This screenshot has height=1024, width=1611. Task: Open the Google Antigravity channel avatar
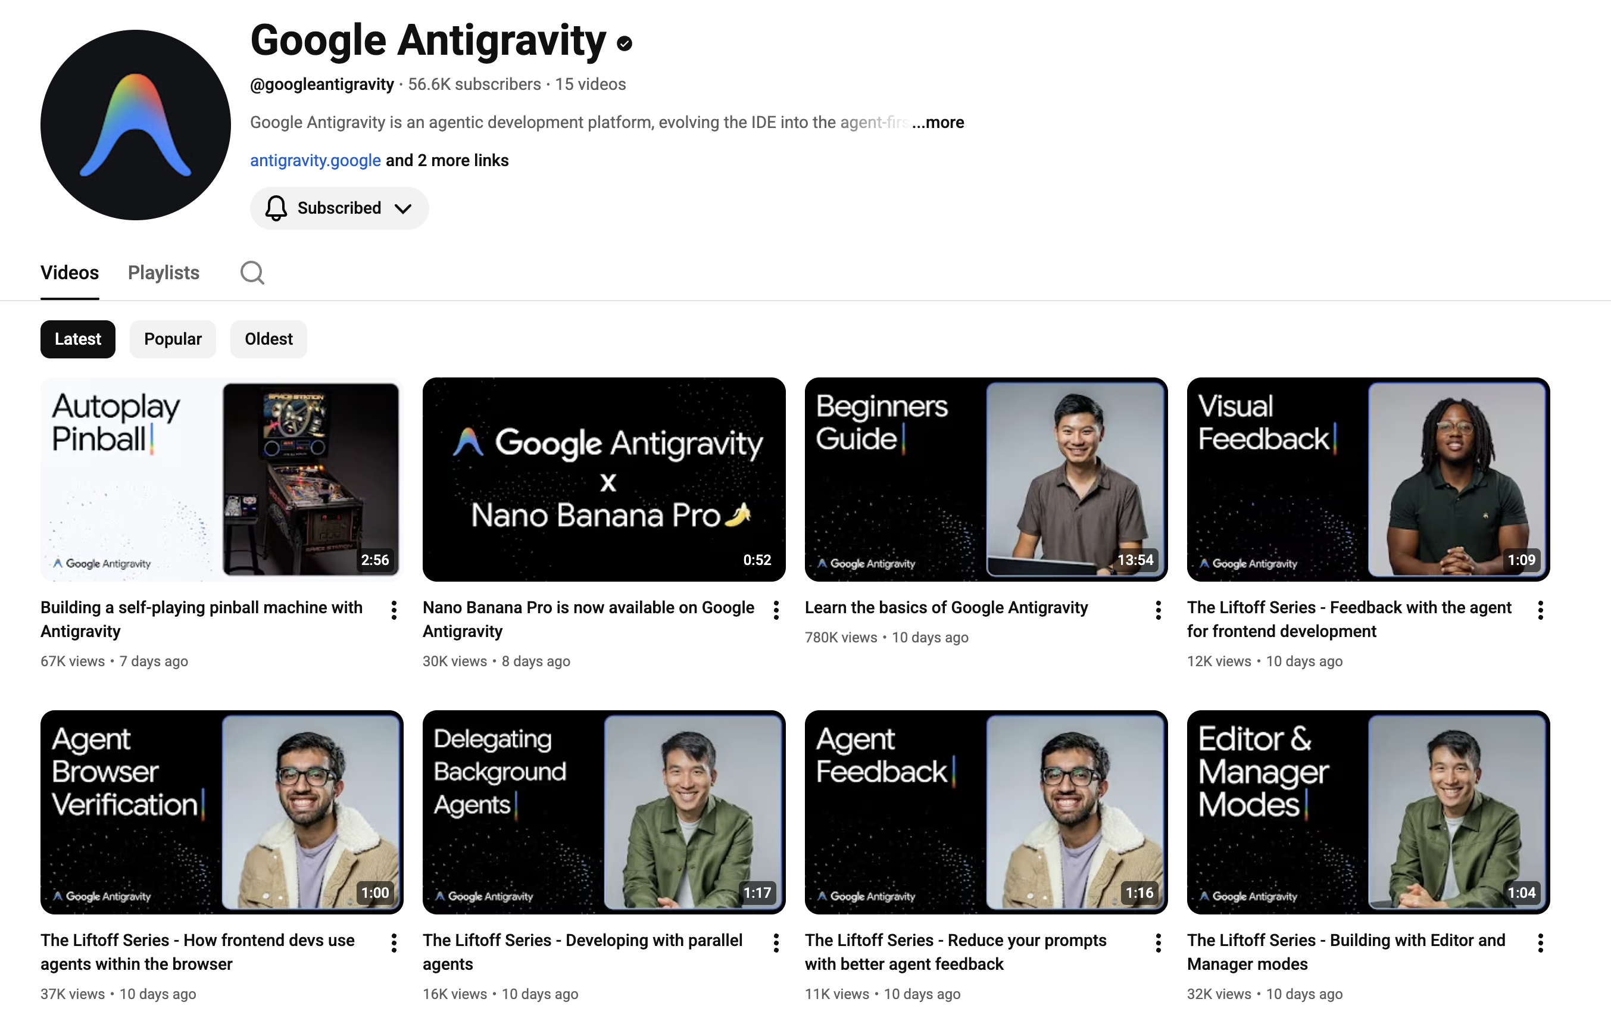point(134,125)
